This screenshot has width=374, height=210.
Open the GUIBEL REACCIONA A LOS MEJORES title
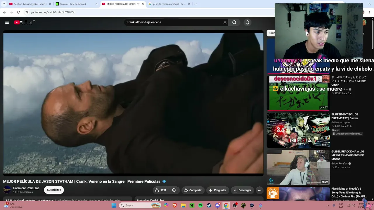[x=348, y=155]
